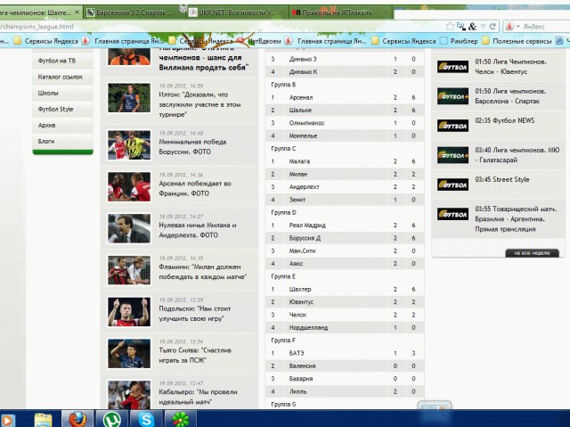The height and width of the screenshot is (427, 570).
Task: Open the Windows Explorer folder in the taskbar
Action: [x=43, y=420]
